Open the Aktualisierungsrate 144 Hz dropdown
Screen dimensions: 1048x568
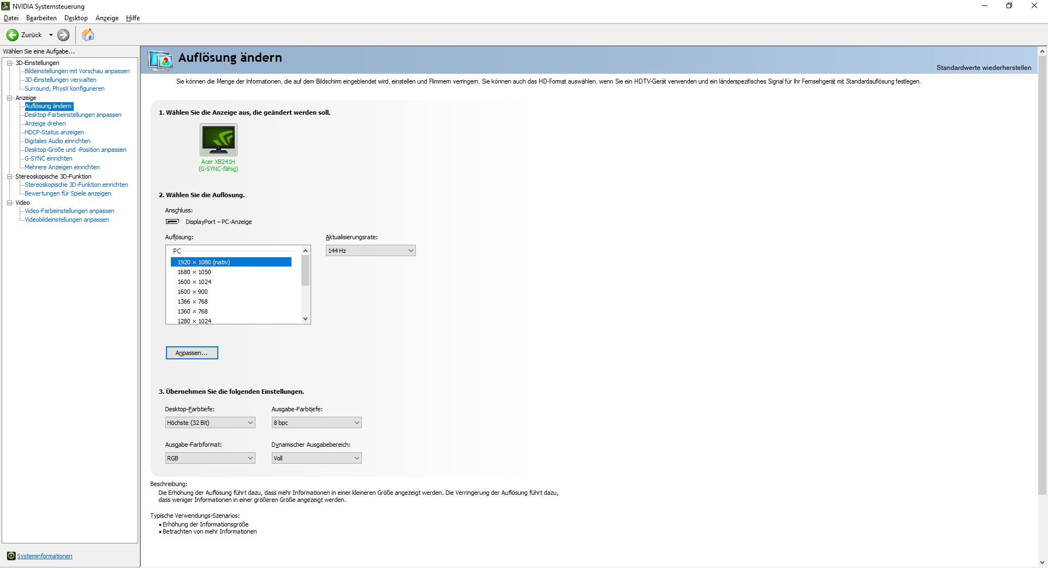click(x=371, y=251)
